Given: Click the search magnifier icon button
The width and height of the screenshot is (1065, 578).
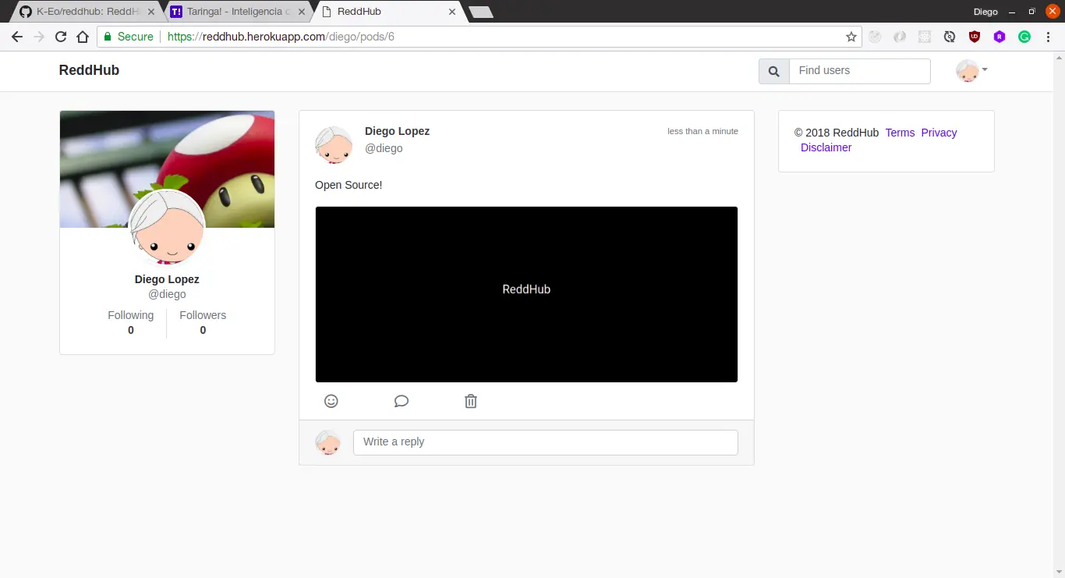Looking at the screenshot, I should click(x=774, y=71).
